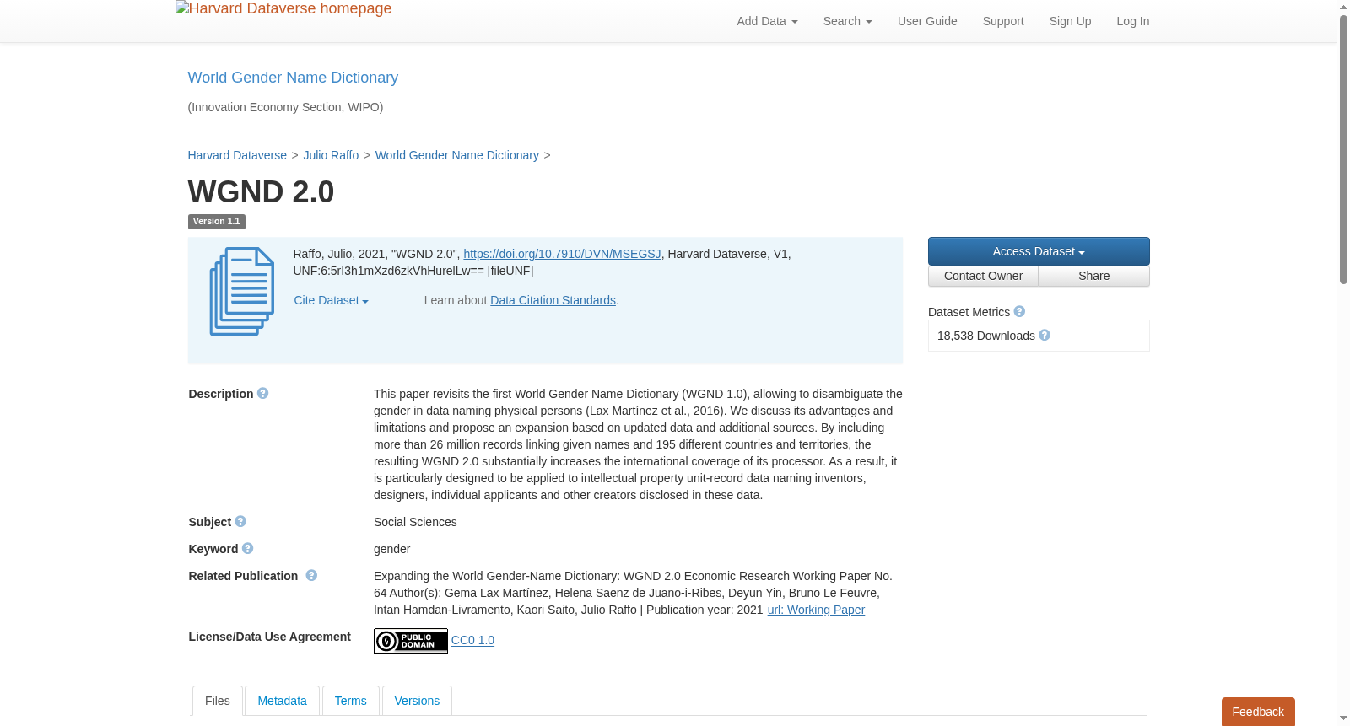Click the 18,538 Downloads text
1350x726 pixels.
986,336
